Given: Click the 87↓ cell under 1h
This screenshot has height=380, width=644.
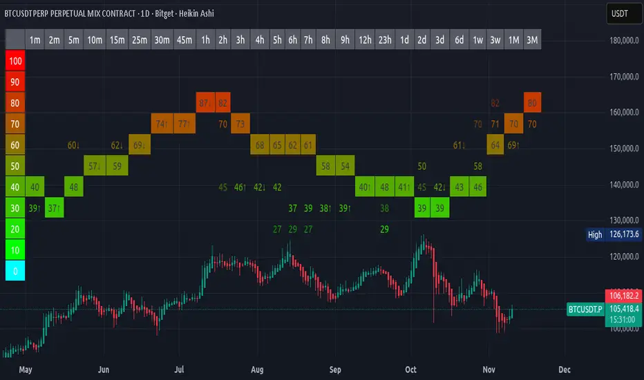Looking at the screenshot, I should [205, 103].
